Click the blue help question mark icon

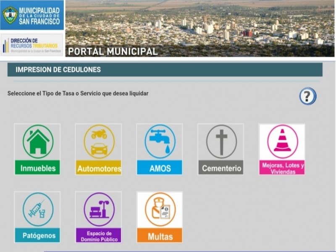pos(308,97)
